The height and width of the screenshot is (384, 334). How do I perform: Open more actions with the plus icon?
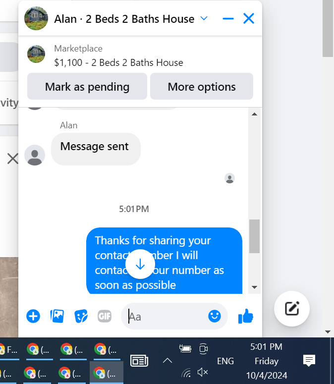[x=33, y=316]
